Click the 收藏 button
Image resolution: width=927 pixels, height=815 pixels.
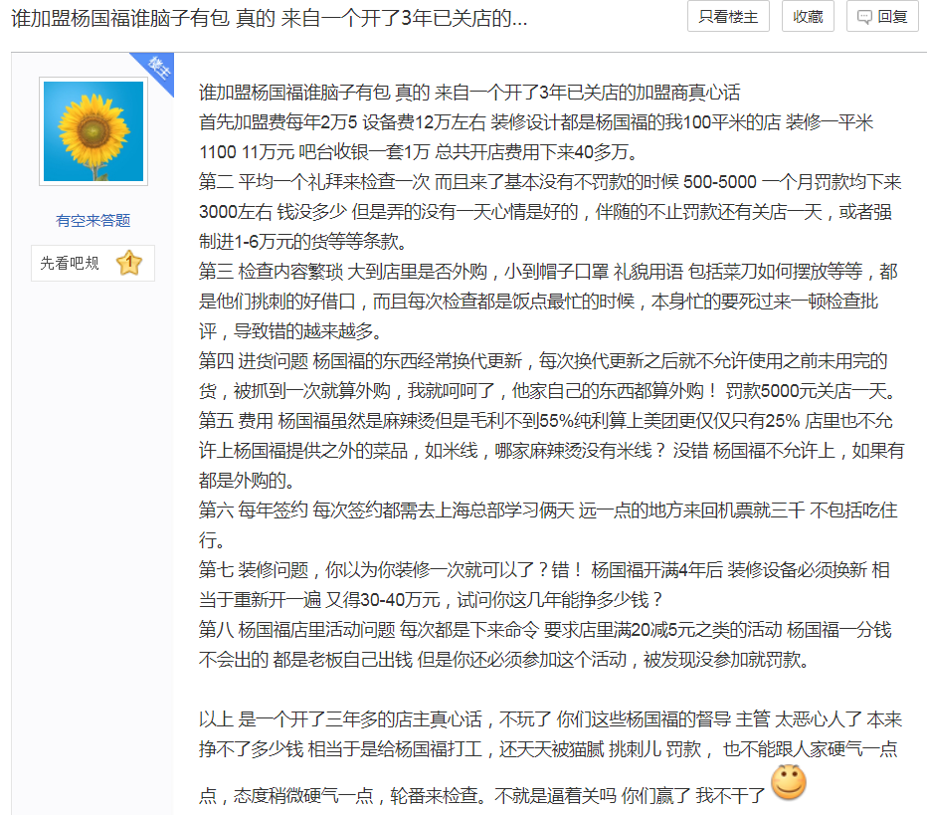tap(808, 17)
